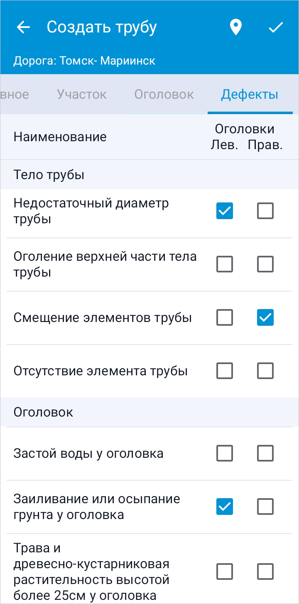Screen dimensions: 299x604
Task: Switch to the Участок tab
Action: pyautogui.click(x=82, y=94)
